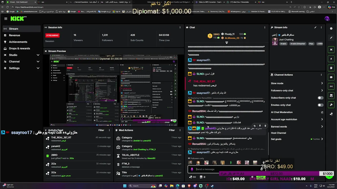Open AI Chat Moderation external link
The width and height of the screenshot is (337, 189).
tap(322, 112)
